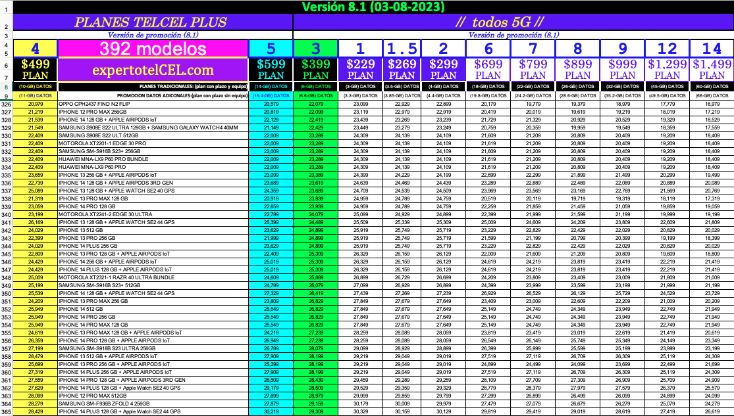Viewport: 734px width, 416px height.
Task: Click the $269 PLAN header cell
Action: pos(403,70)
